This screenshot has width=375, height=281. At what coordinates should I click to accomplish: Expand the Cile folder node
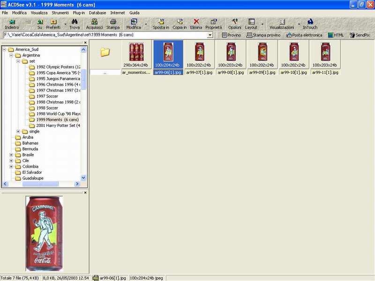11,161
